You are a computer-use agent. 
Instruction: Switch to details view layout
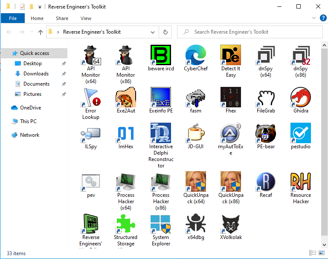click(313, 253)
